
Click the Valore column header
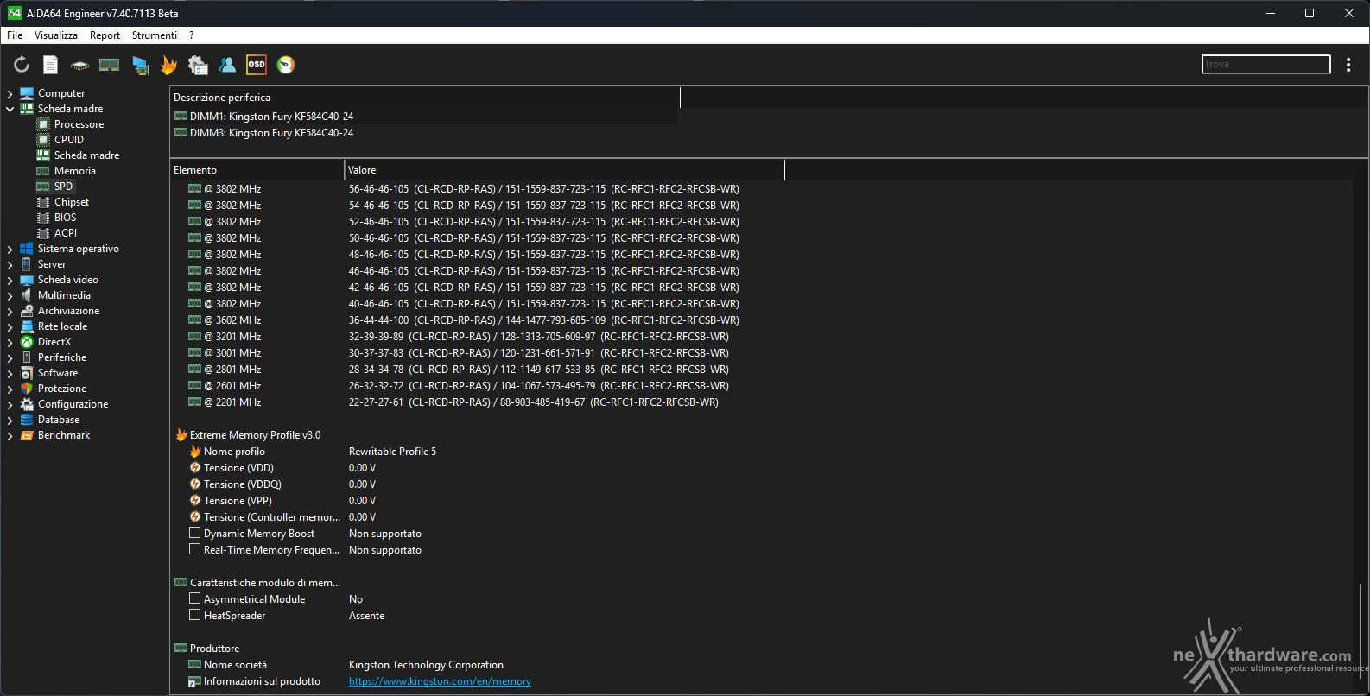point(564,170)
